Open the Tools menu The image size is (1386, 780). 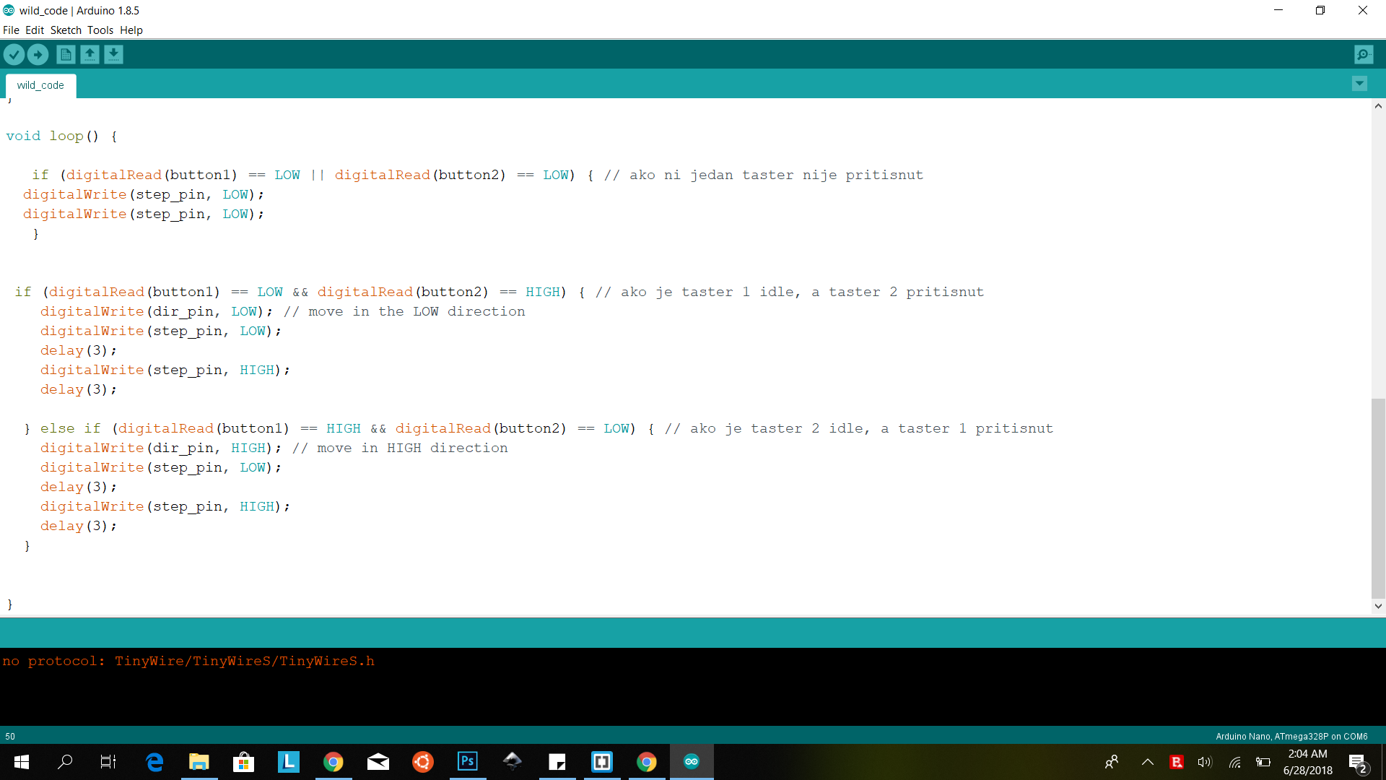point(100,30)
